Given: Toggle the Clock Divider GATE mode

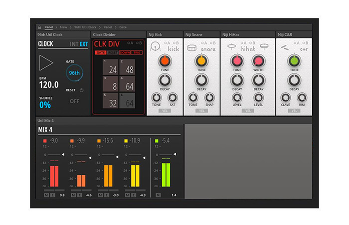Looking at the screenshot, I should tap(101, 52).
